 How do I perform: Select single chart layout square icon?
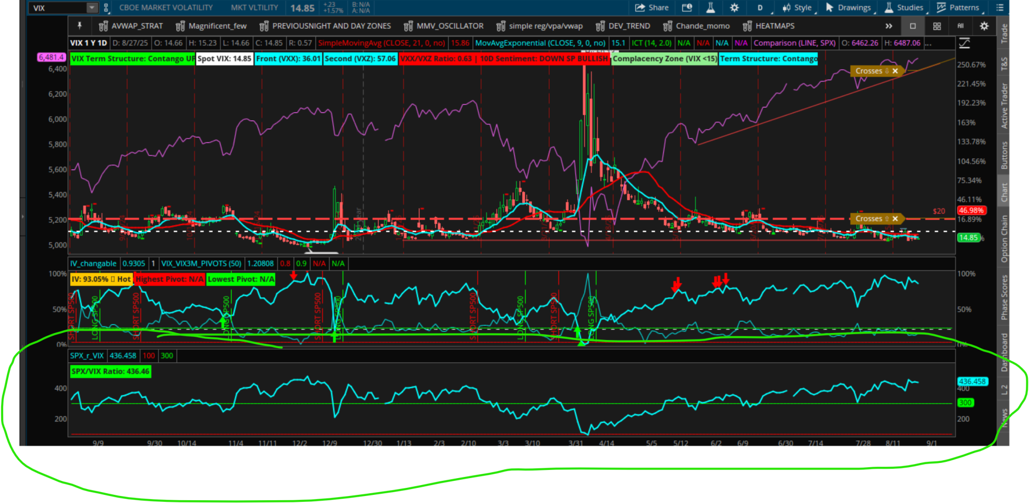(913, 26)
